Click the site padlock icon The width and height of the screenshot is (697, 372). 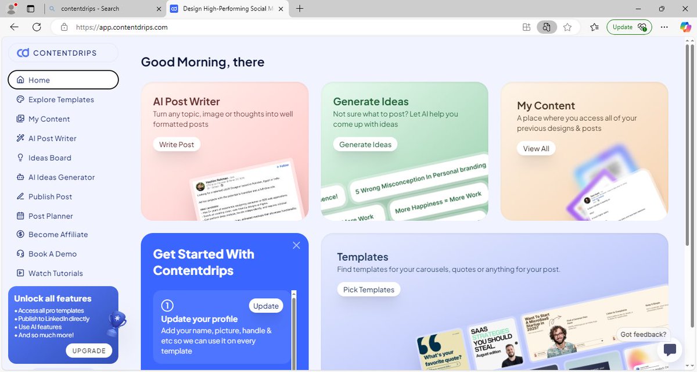point(64,27)
